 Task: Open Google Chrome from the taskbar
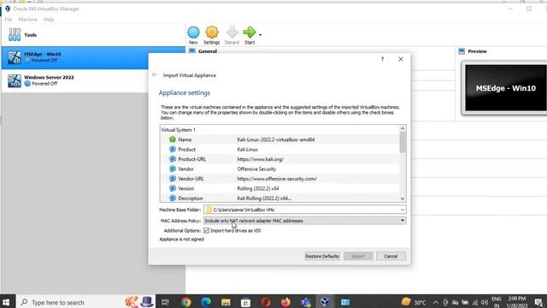pyautogui.click(x=186, y=302)
